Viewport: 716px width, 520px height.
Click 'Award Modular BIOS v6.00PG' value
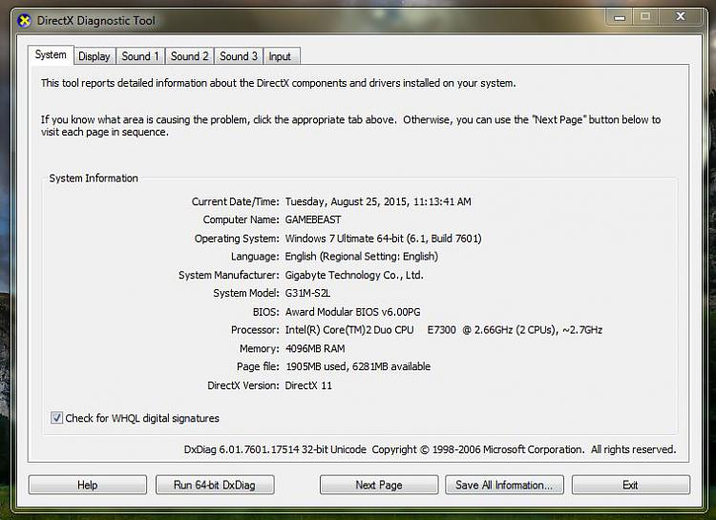click(x=352, y=312)
